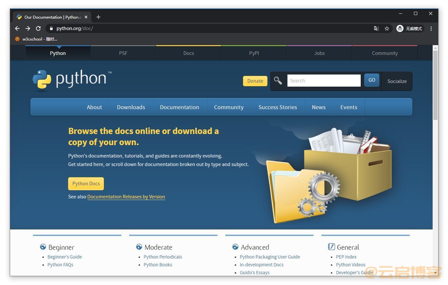Switch to the Docs top tab
Viewport: 448px width, 285px height.
coord(189,53)
